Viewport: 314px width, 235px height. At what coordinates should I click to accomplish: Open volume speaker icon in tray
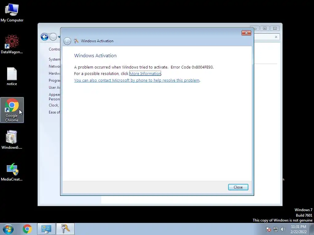point(283,229)
